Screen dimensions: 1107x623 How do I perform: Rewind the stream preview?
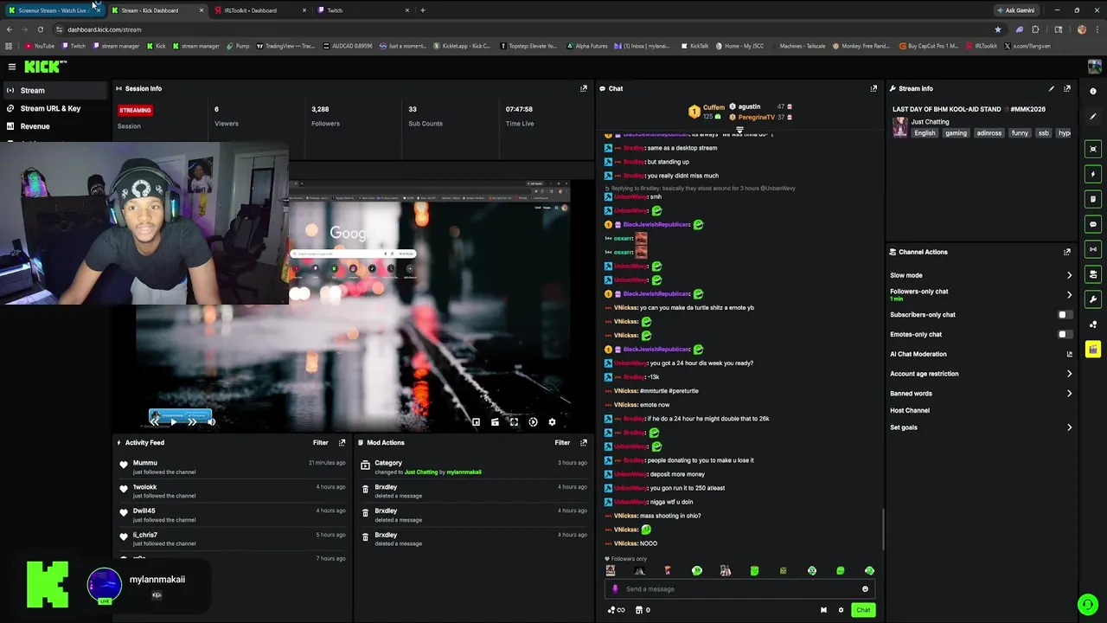[155, 421]
